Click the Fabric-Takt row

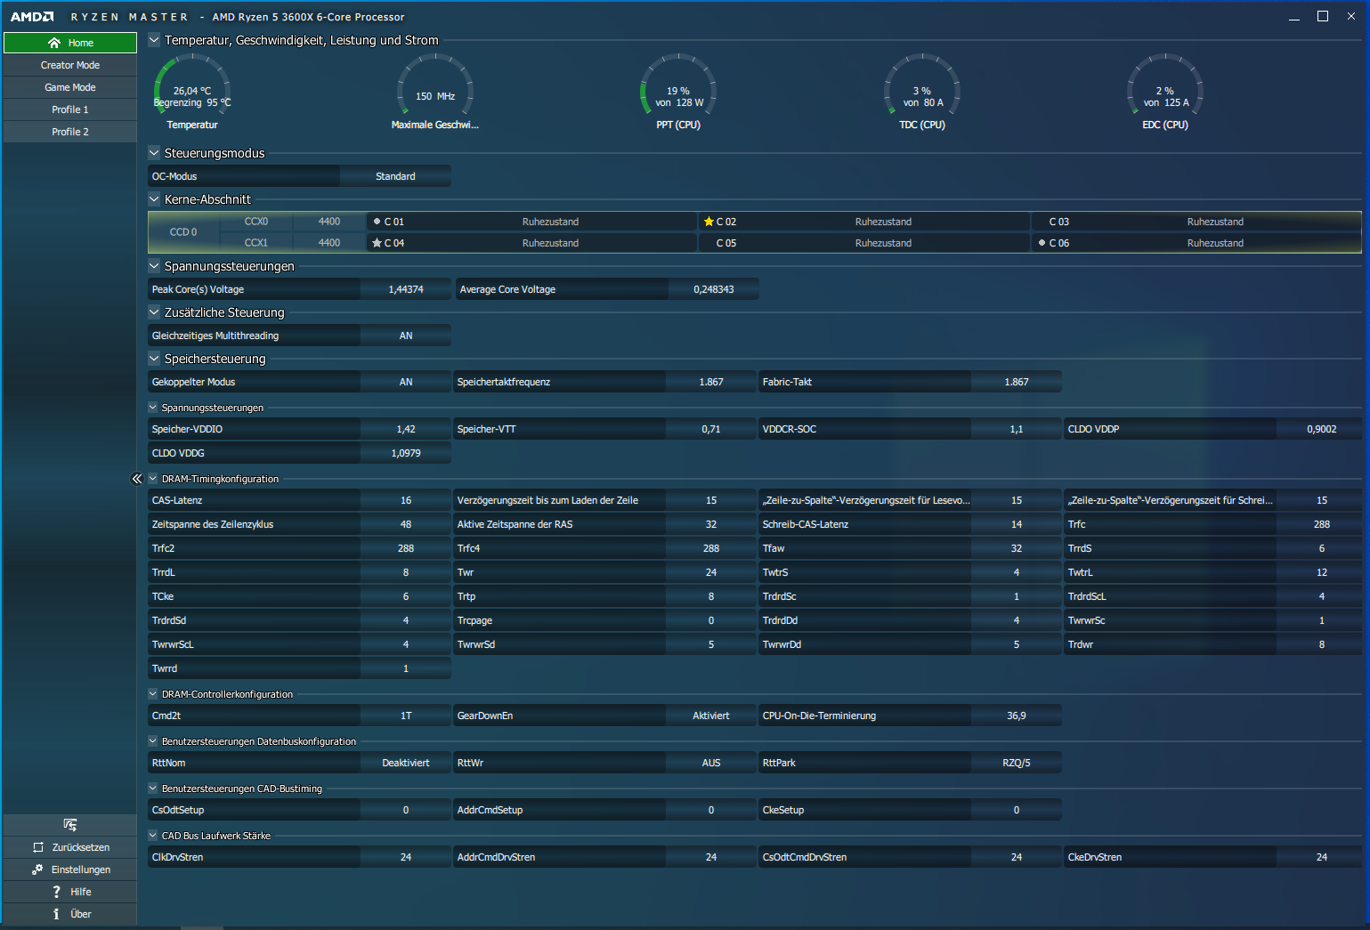tap(911, 382)
